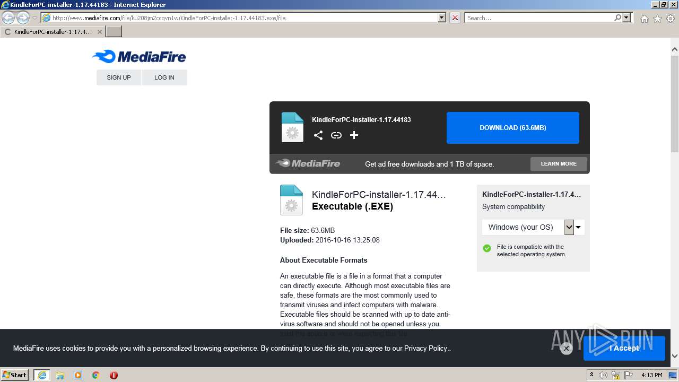Open the address bar history dropdown

(442, 18)
